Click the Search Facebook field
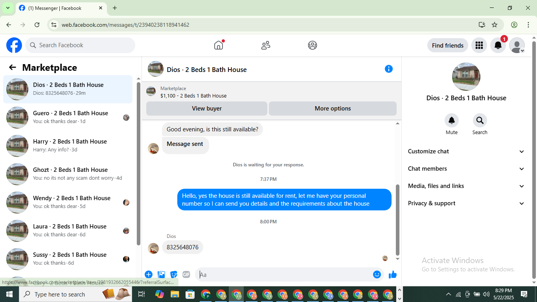 click(x=80, y=45)
